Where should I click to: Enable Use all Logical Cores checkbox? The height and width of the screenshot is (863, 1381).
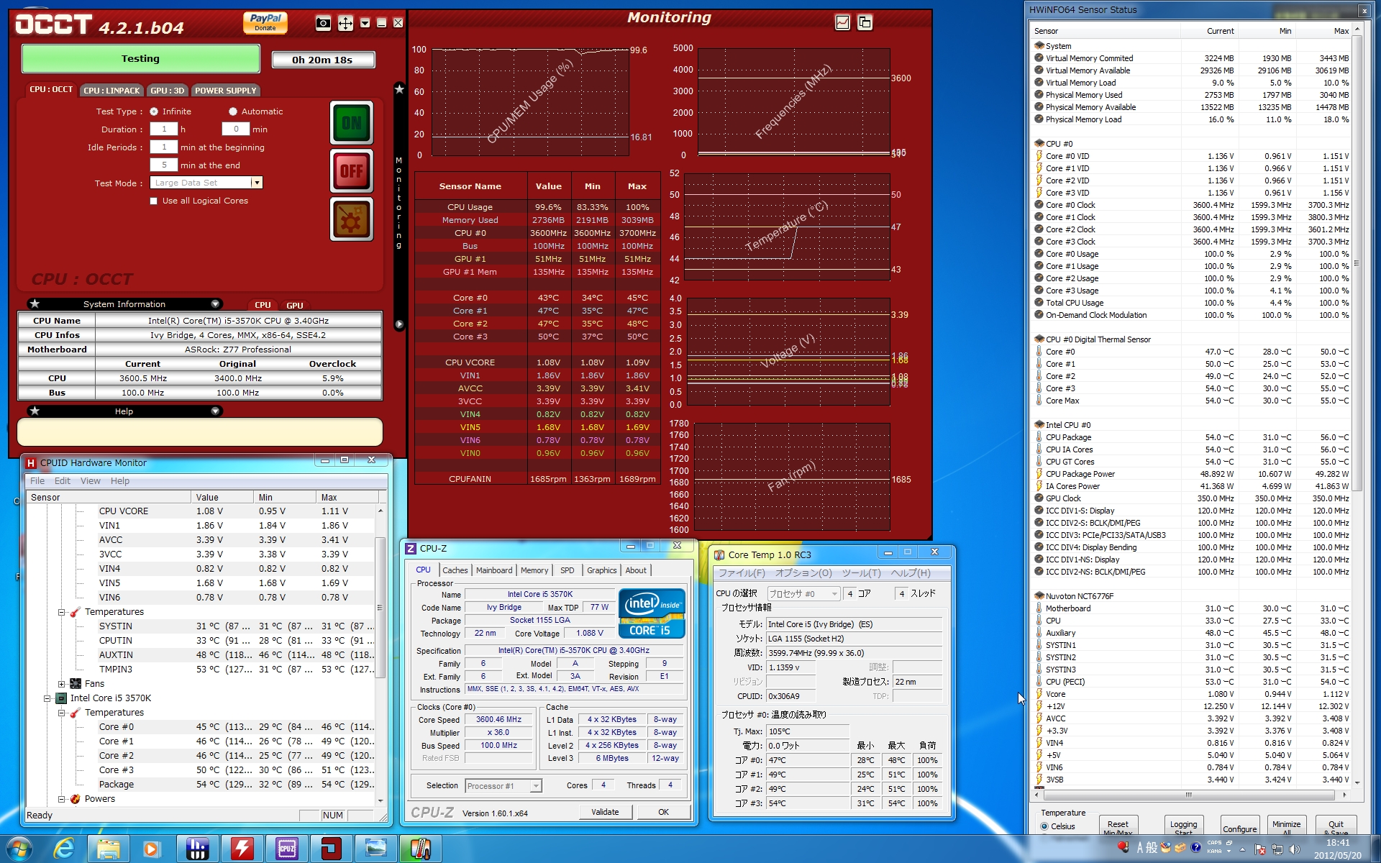tap(153, 201)
